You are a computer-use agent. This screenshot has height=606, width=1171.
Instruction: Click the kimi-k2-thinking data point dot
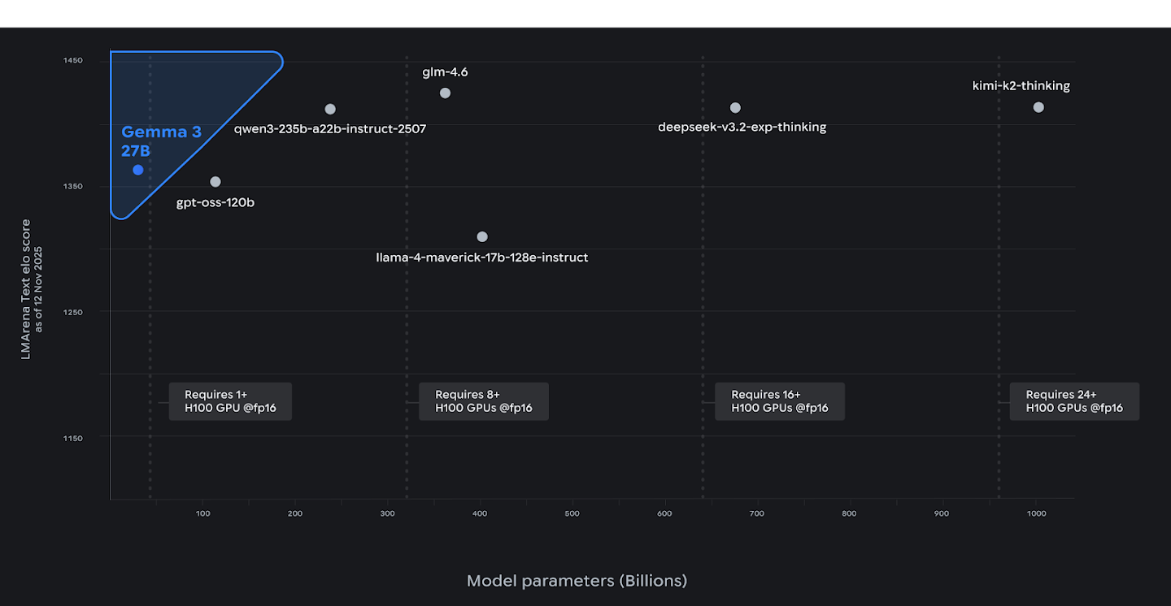point(1038,107)
